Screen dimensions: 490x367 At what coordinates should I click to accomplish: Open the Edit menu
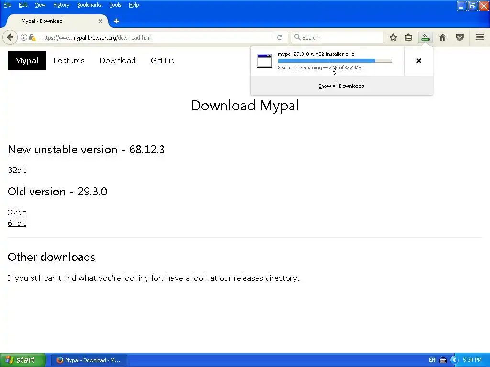[23, 5]
